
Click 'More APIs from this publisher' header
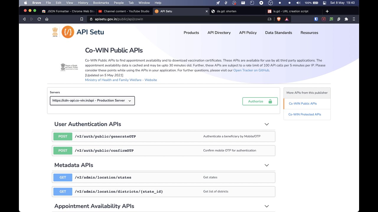pos(307,93)
